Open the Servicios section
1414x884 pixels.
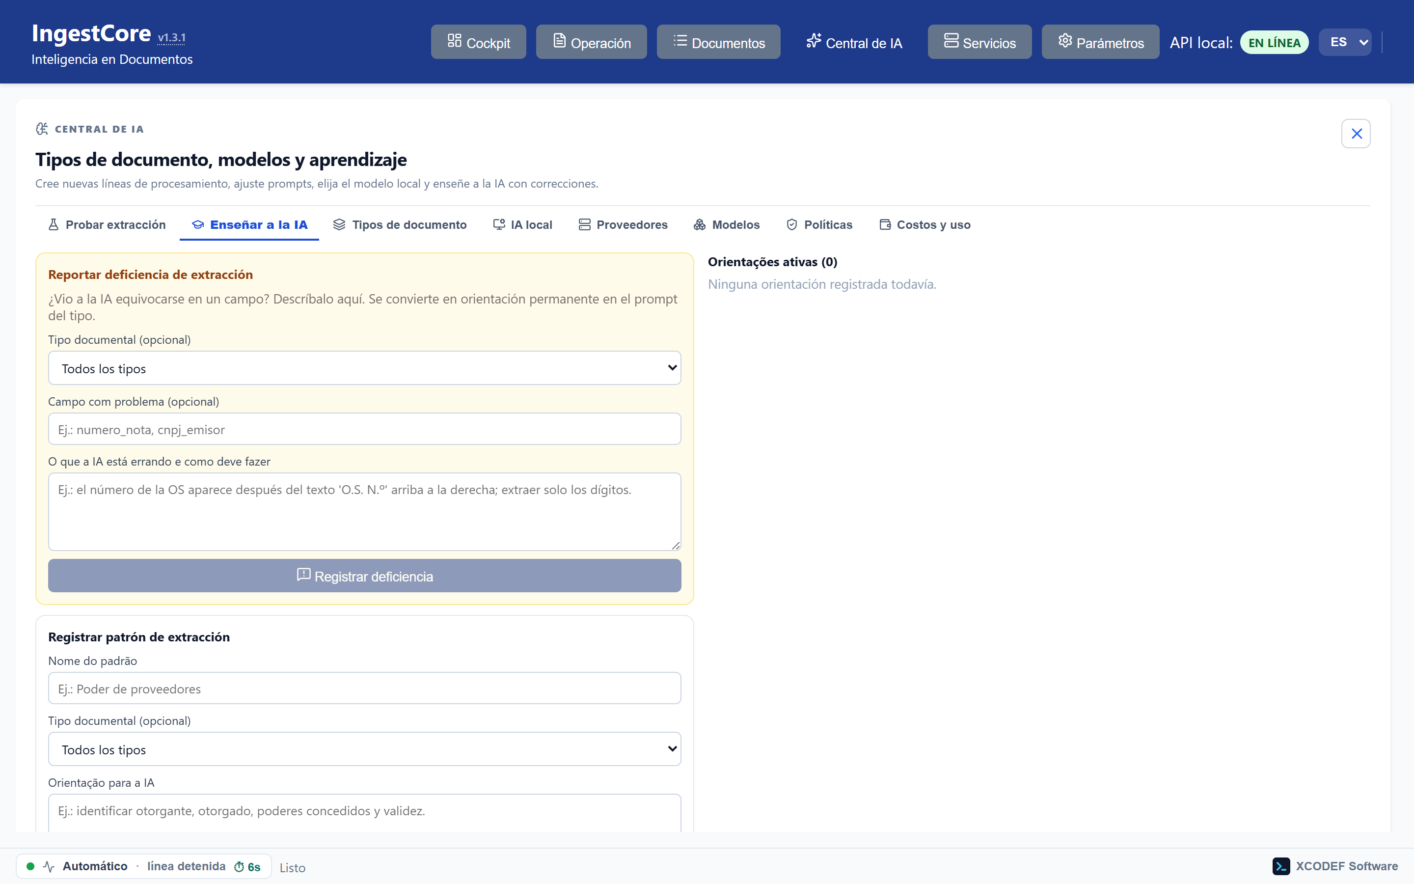979,42
